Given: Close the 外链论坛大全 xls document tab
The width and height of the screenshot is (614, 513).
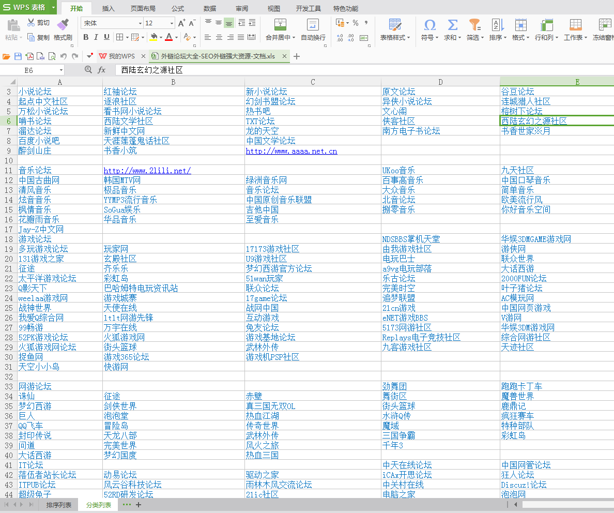Looking at the screenshot, I should (x=284, y=56).
